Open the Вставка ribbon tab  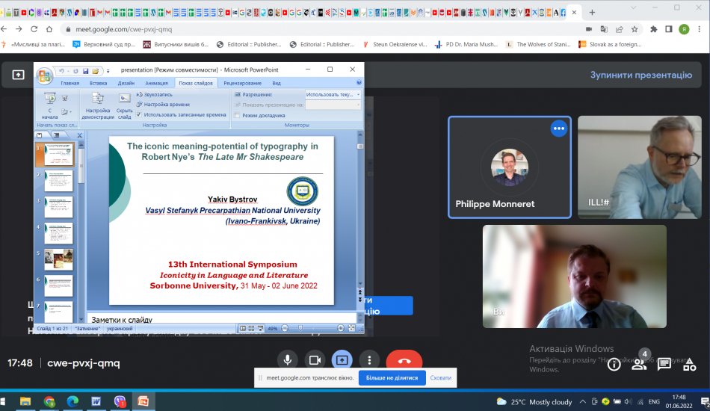pos(98,83)
